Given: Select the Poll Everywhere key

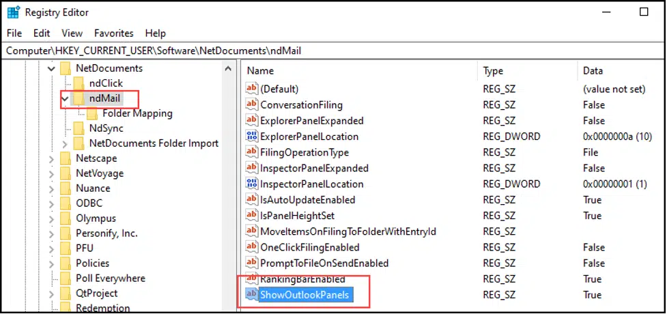Looking at the screenshot, I should [x=110, y=279].
